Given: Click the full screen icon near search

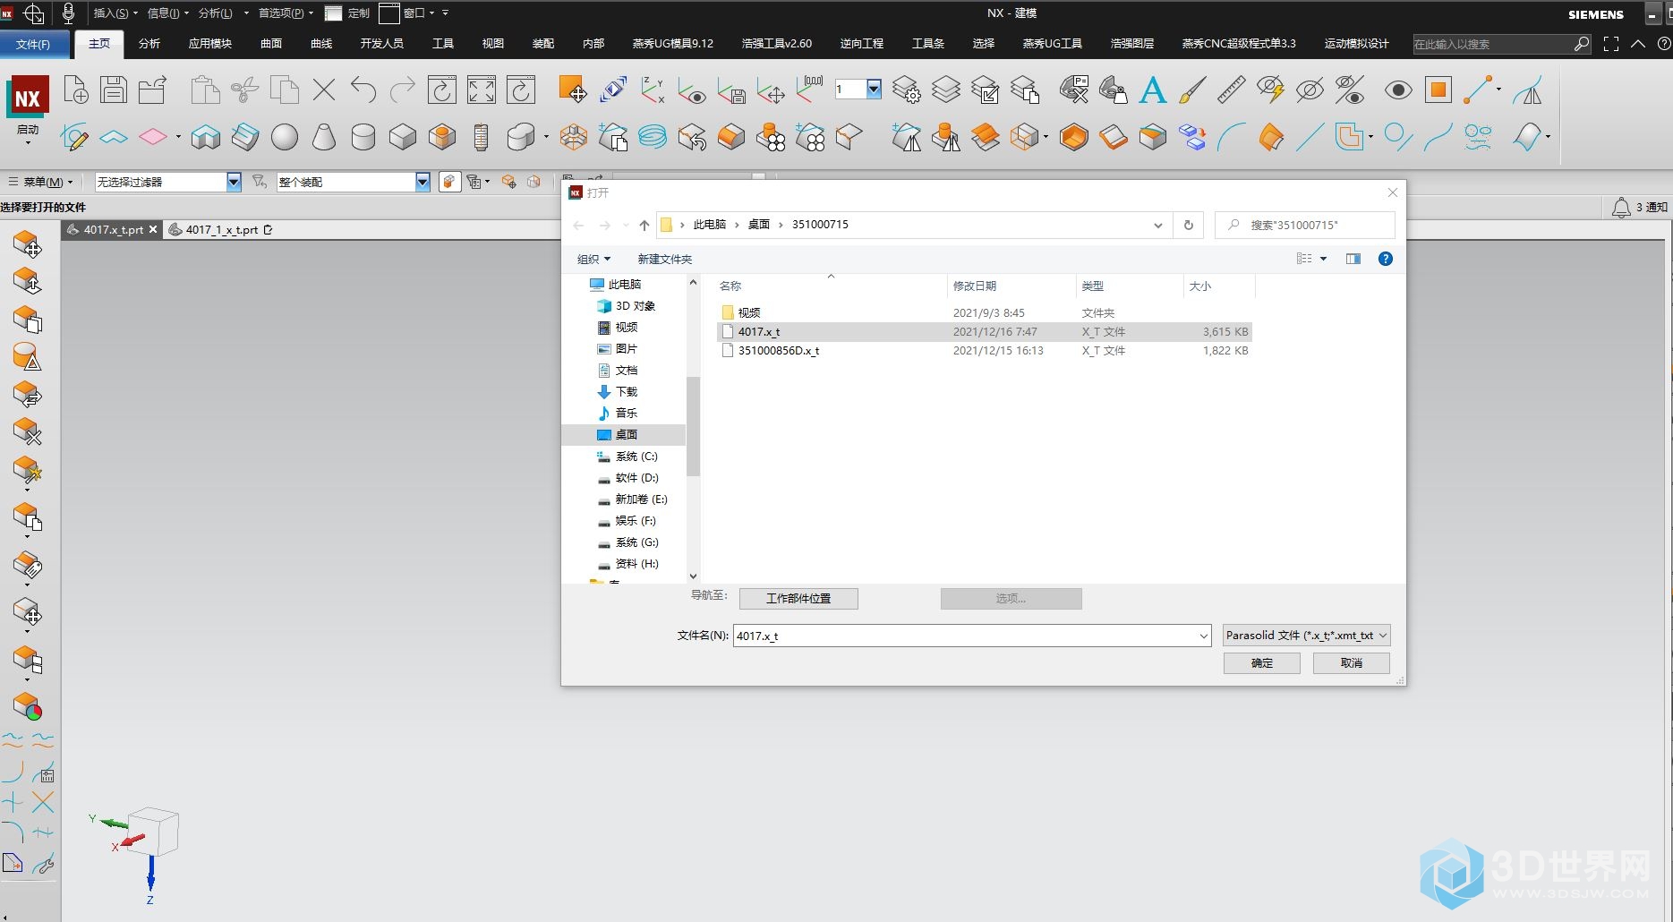Looking at the screenshot, I should 1611,44.
